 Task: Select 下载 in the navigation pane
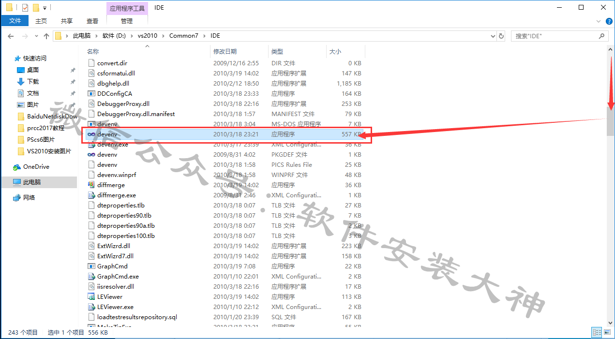click(33, 81)
